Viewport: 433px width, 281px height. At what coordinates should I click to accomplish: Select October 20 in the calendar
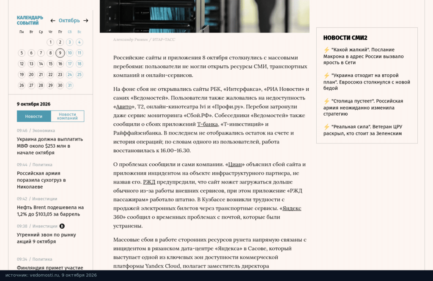pos(31,75)
